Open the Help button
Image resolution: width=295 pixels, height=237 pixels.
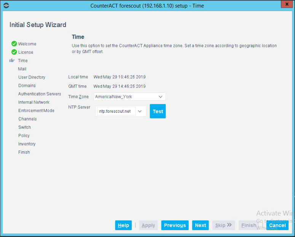coord(123,225)
